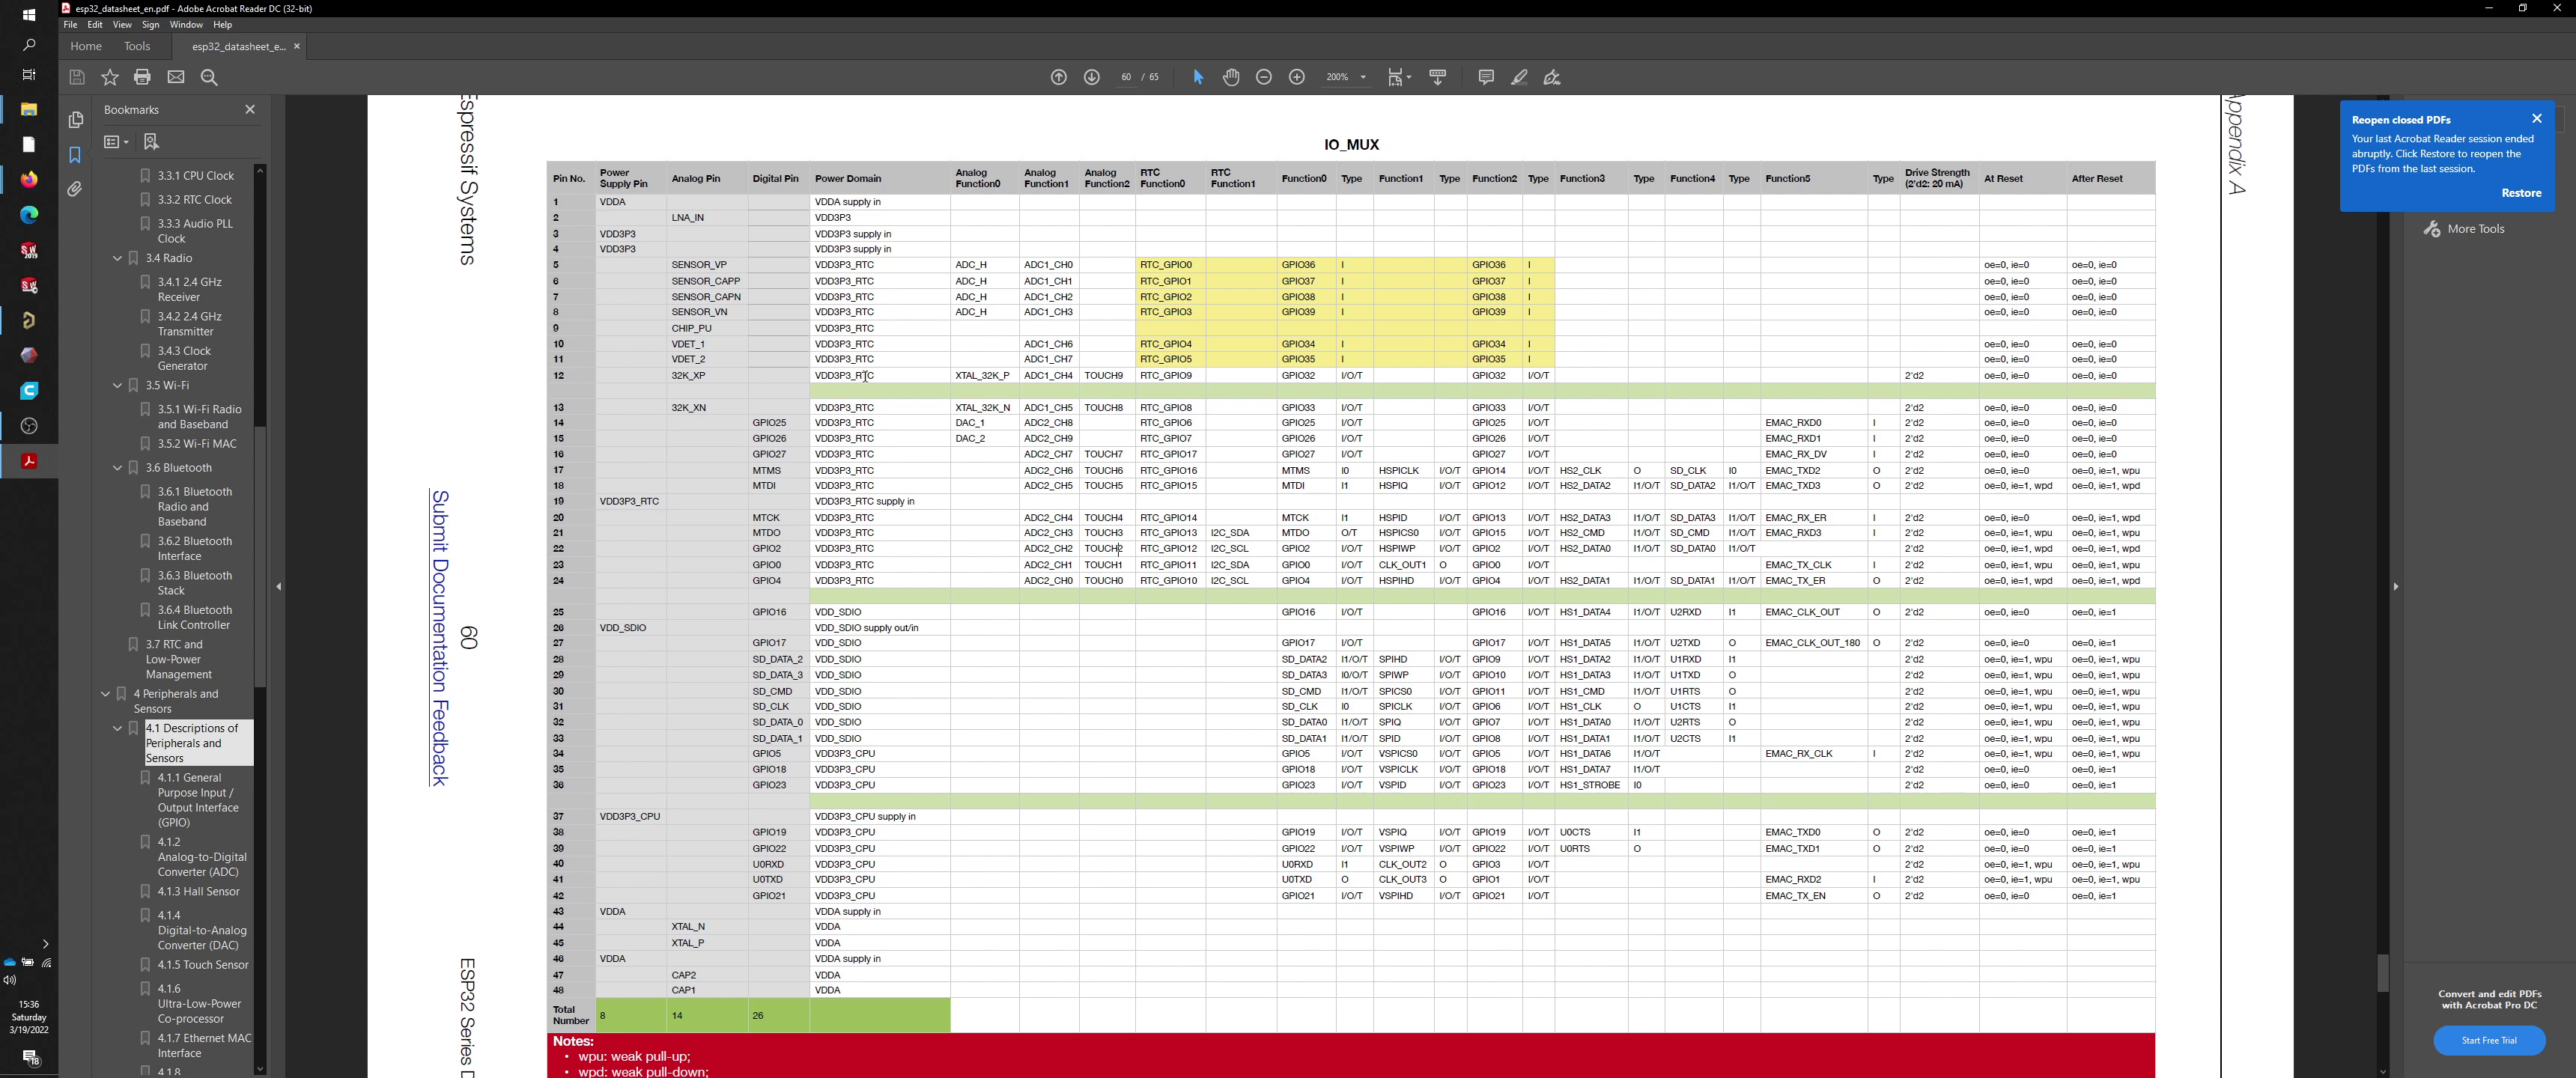This screenshot has width=2576, height=1078.
Task: Click the Save file icon
Action: (x=77, y=77)
